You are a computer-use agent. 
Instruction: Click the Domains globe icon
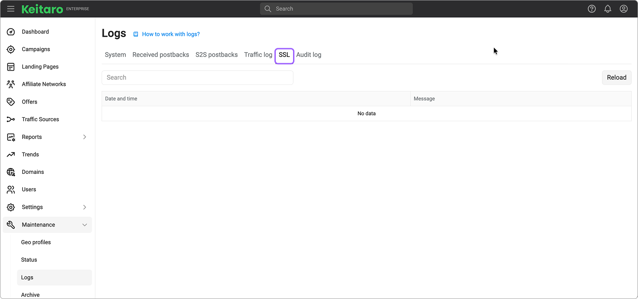coord(11,172)
